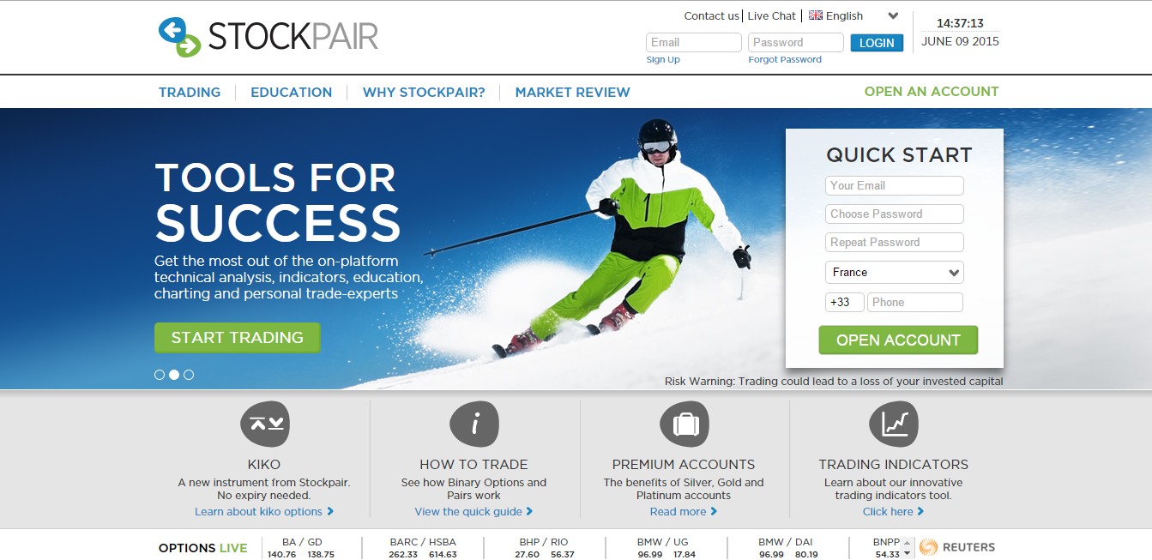Click the HOW TO TRADE heading
Viewport: 1152px width, 560px height.
coord(473,465)
